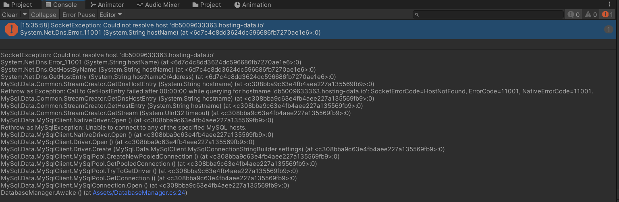Viewport: 619px width, 202px height.
Task: Click 'MySqlPool.TryToGetDriver ()' stack trace line
Action: 150,171
